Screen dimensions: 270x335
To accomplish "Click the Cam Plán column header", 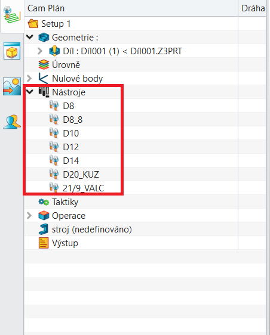I will [x=131, y=8].
